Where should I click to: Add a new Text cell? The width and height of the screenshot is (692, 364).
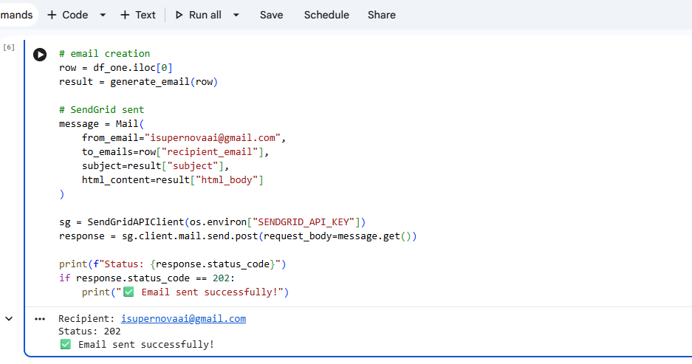coord(137,15)
